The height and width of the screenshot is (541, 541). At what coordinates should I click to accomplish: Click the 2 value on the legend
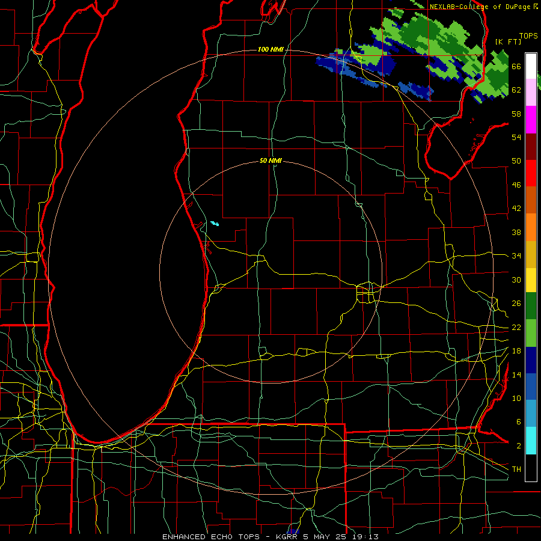tap(518, 446)
